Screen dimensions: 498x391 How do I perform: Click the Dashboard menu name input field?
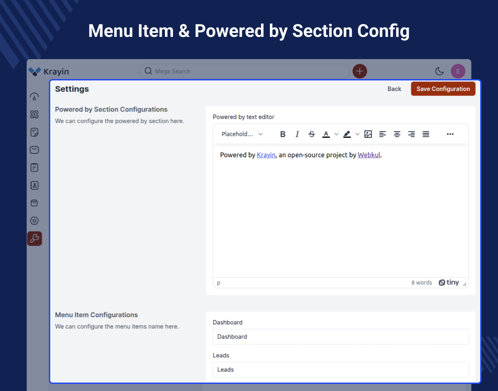[341, 337]
